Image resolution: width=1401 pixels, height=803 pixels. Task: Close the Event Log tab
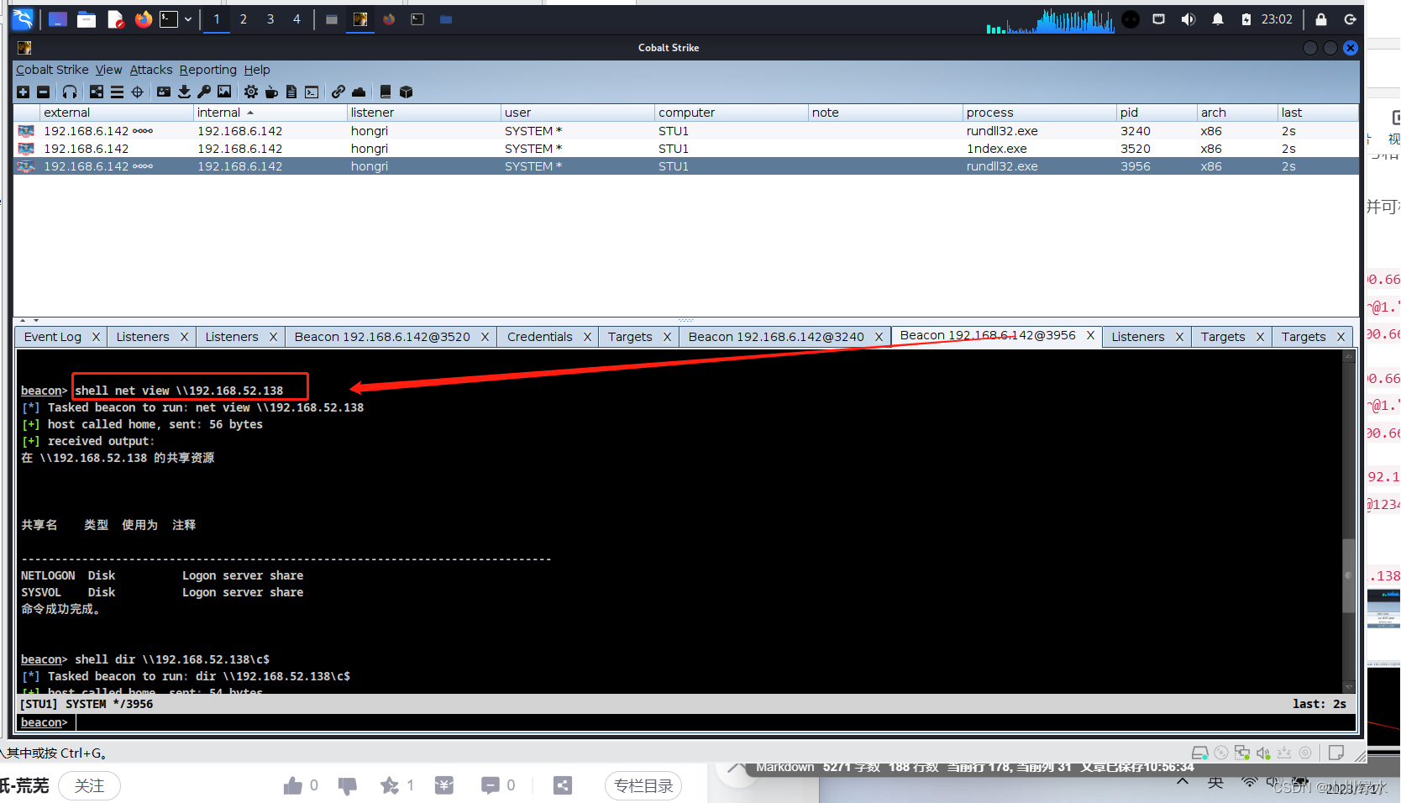tap(96, 337)
